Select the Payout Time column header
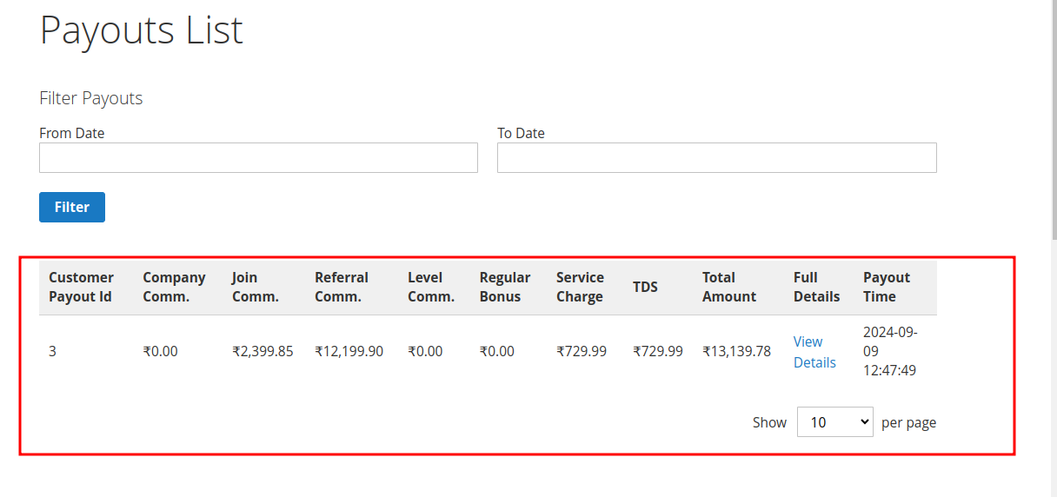The height and width of the screenshot is (497, 1057). tap(886, 287)
